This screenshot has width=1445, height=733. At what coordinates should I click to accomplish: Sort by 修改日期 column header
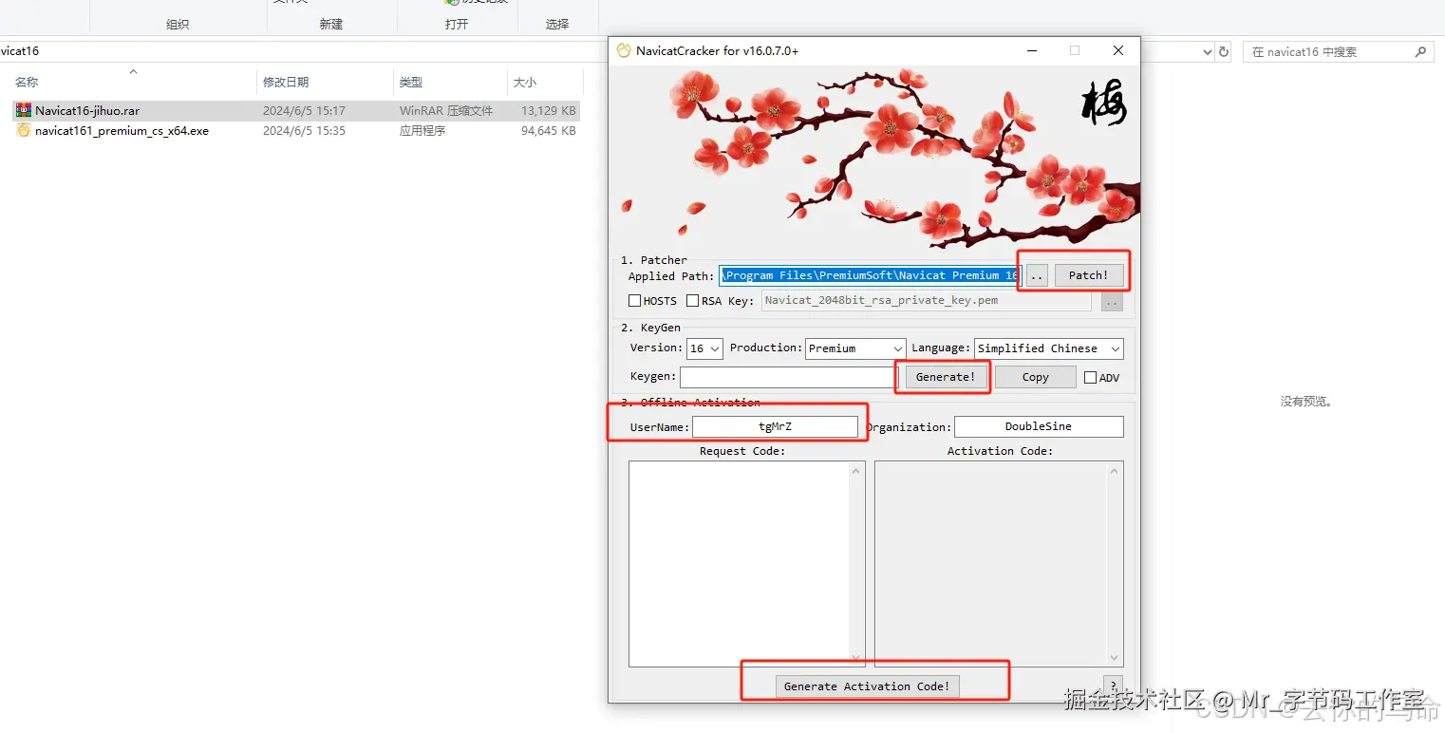point(286,83)
